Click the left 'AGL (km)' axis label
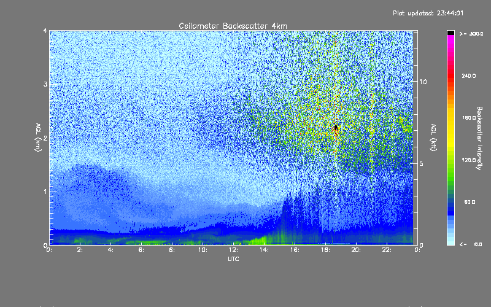The image size is (491, 307). pyautogui.click(x=38, y=138)
